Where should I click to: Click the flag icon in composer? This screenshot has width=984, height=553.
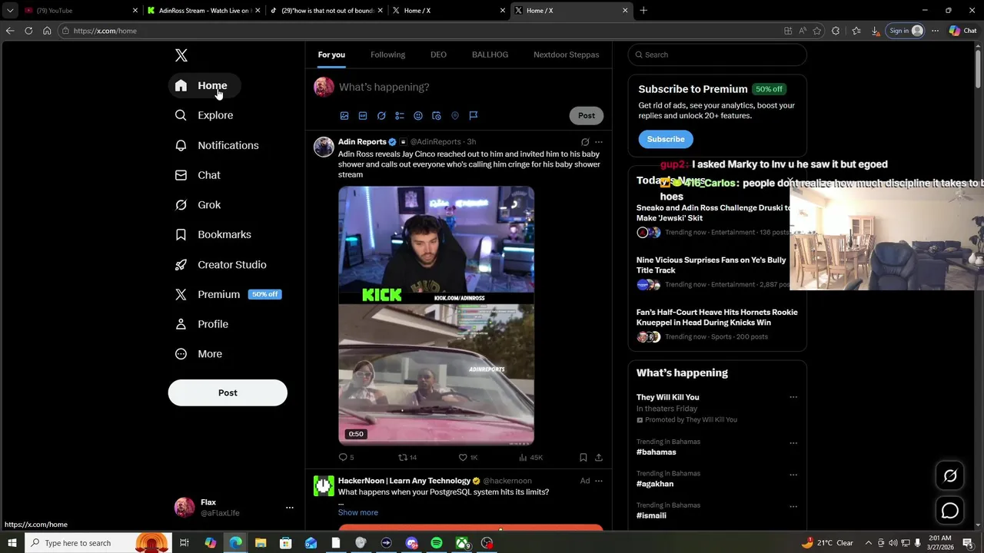(x=474, y=115)
